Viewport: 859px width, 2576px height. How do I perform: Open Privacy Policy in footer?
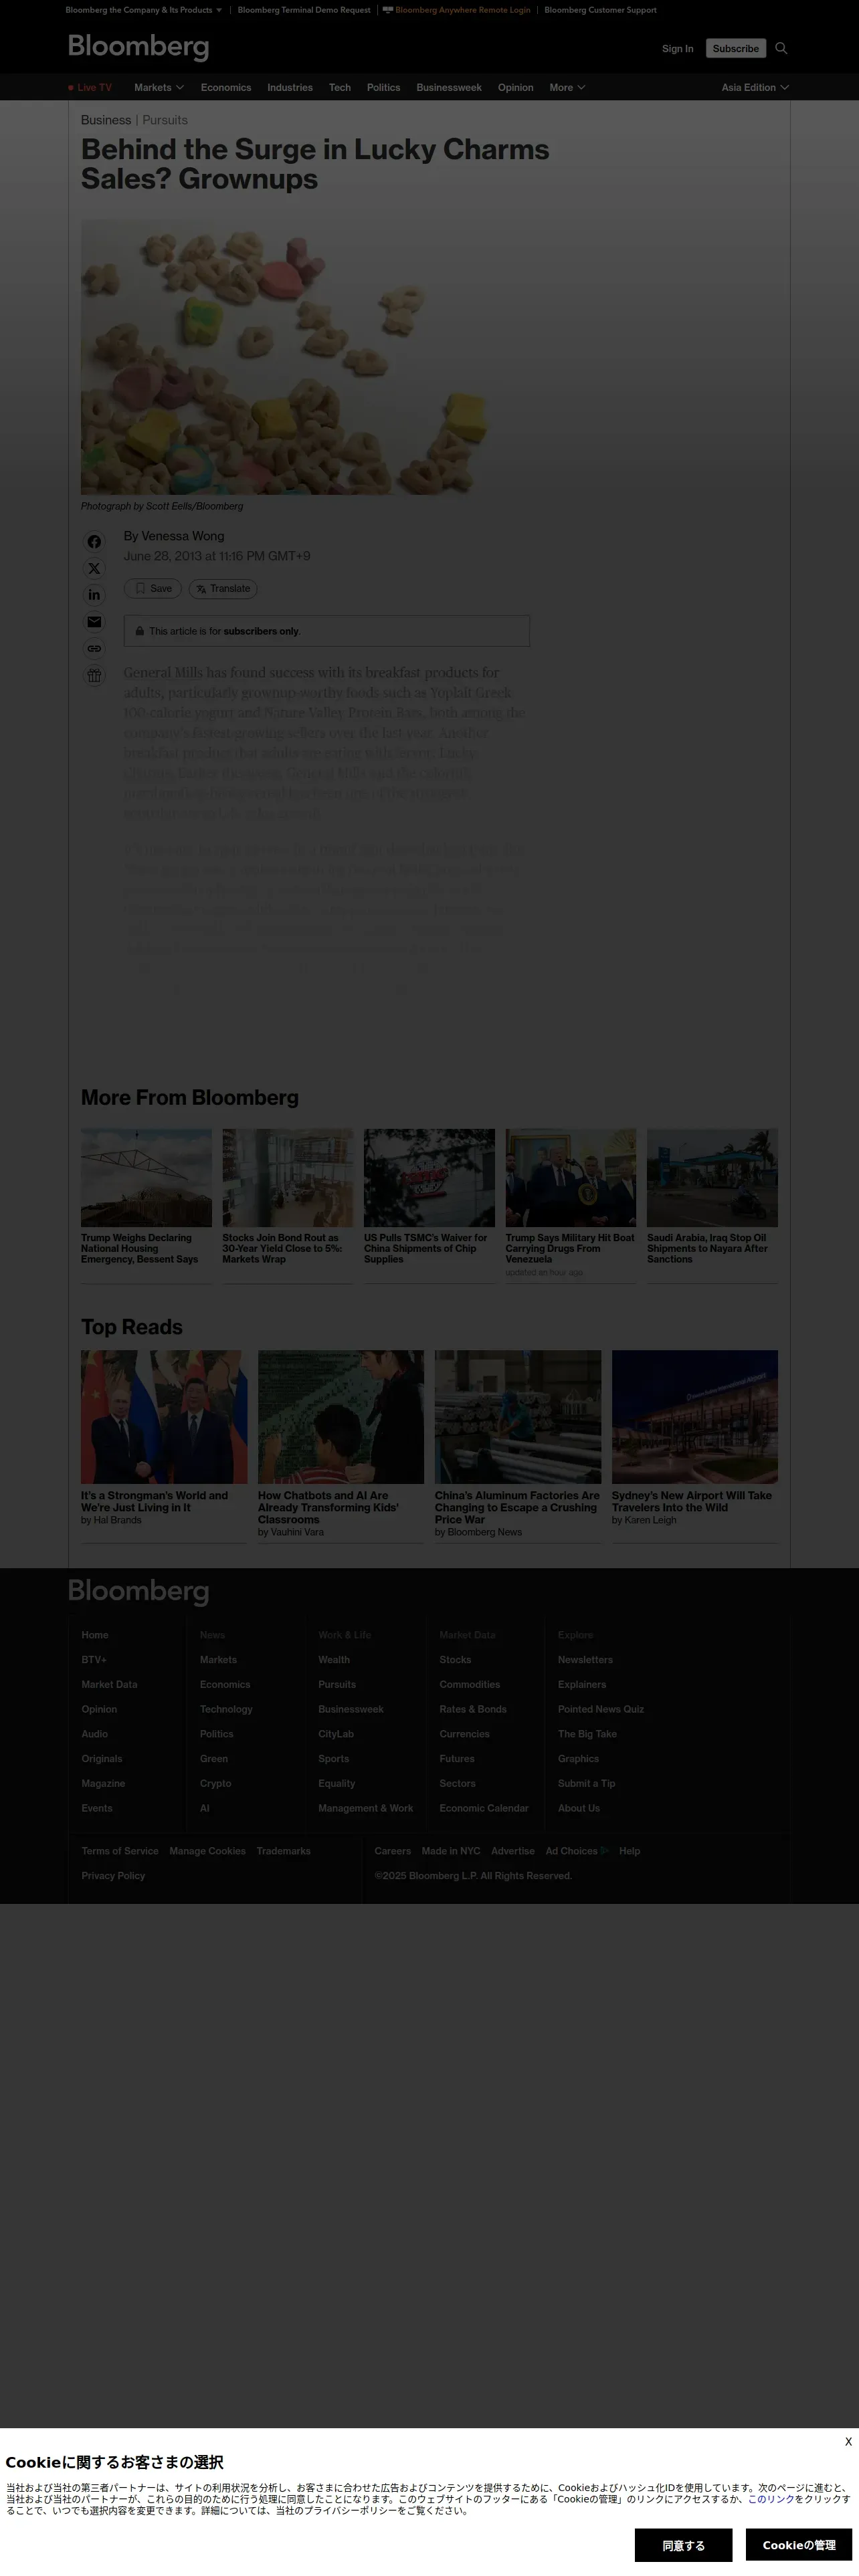(x=113, y=1876)
